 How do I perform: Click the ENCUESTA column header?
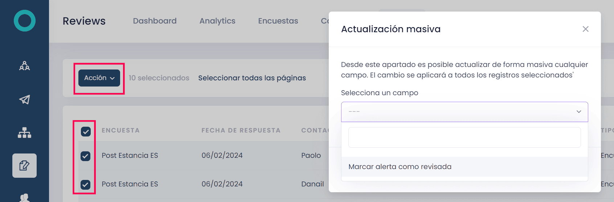tap(120, 130)
